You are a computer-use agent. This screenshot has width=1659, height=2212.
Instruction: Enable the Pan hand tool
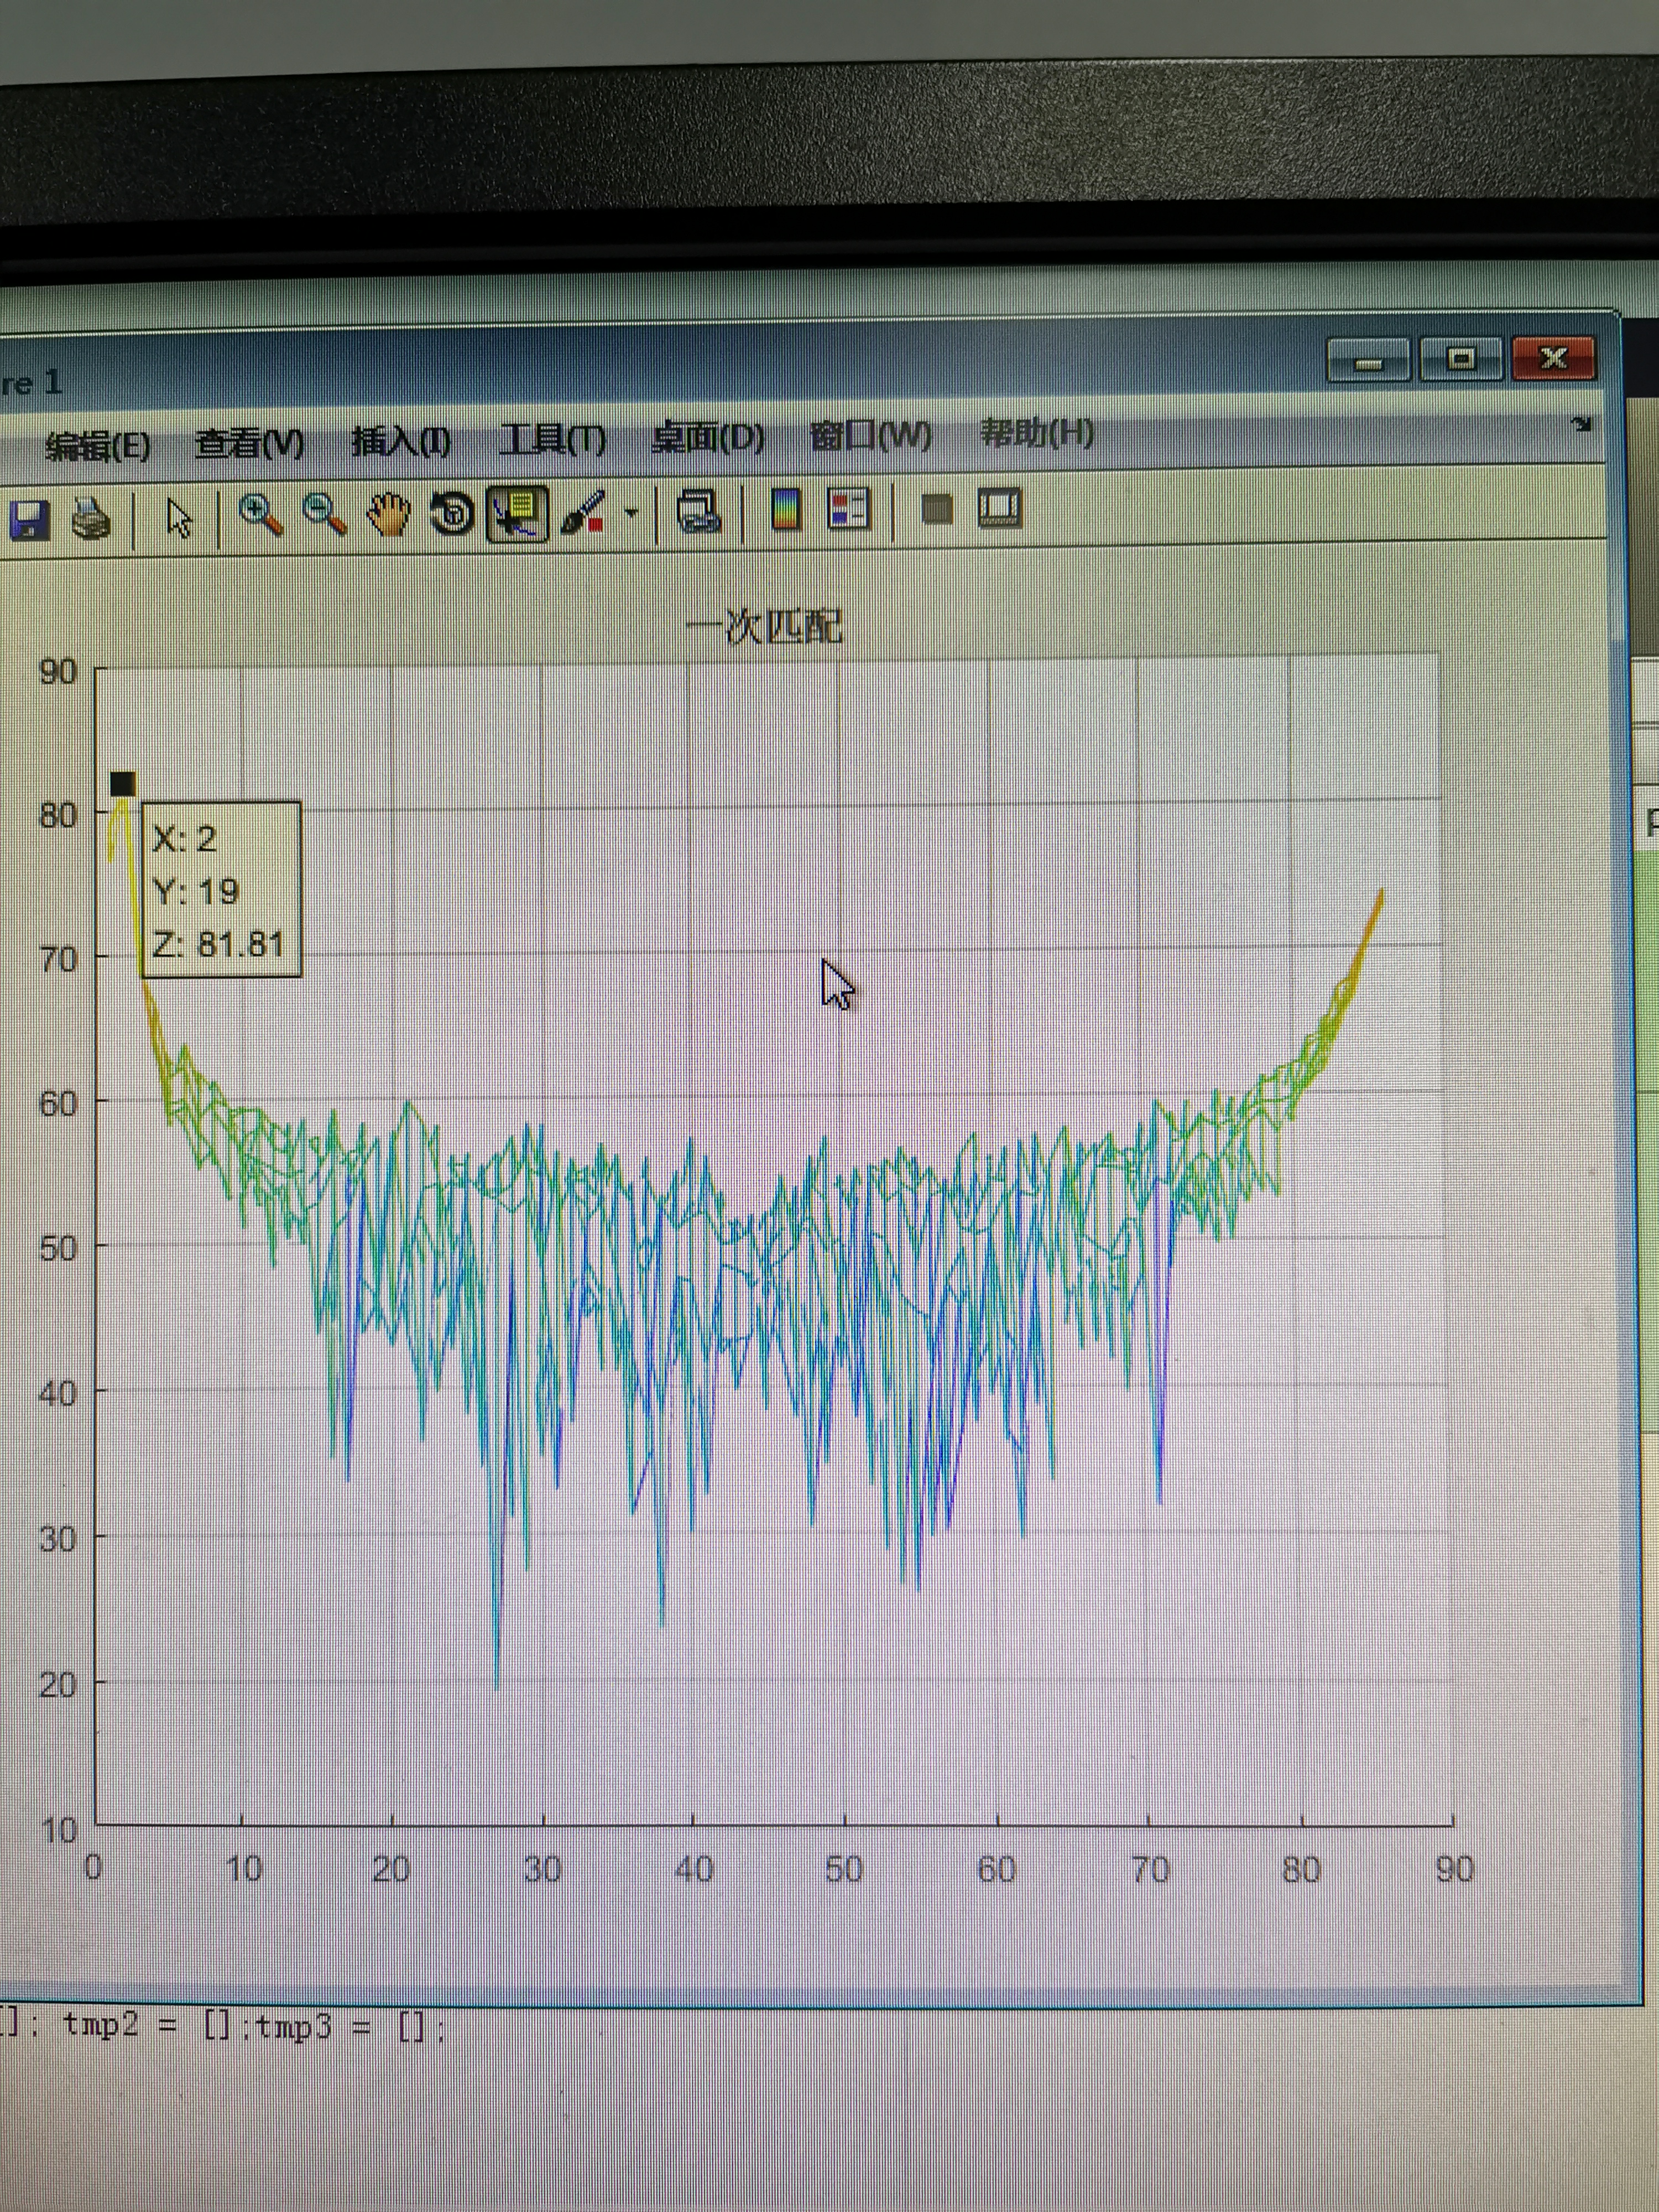[x=388, y=514]
